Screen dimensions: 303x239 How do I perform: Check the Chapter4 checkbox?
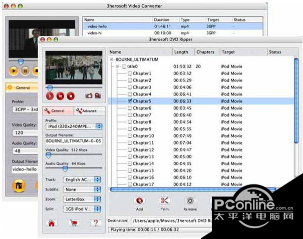point(130,94)
